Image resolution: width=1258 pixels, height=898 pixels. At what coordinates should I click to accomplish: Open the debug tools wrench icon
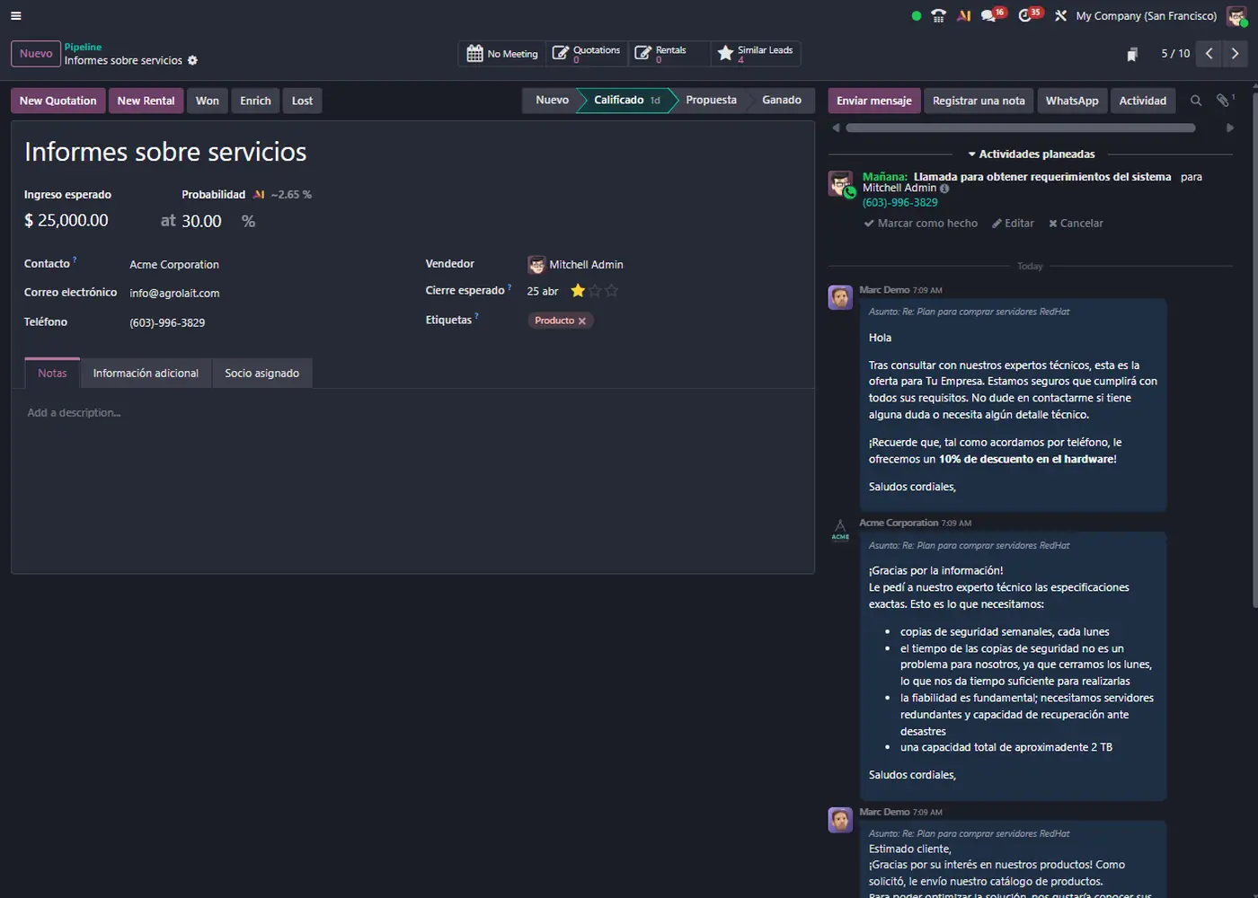[1060, 15]
